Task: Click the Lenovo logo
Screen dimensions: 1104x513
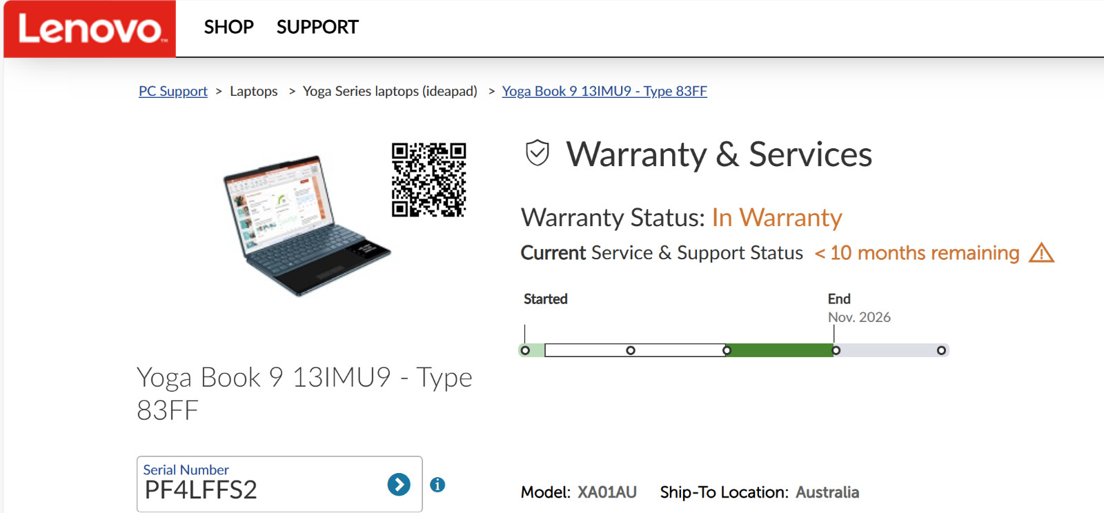Action: tap(90, 29)
